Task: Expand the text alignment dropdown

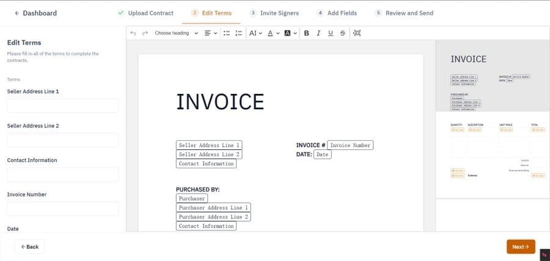Action: coord(211,33)
